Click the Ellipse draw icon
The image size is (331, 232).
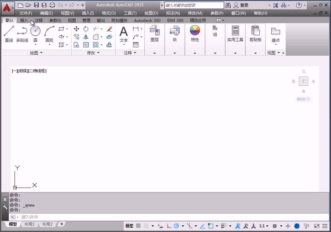click(x=61, y=36)
